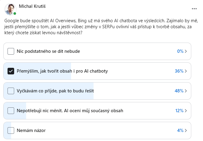Click the 4% vote percentage
Viewport: 203px width, 141px height.
(x=180, y=130)
